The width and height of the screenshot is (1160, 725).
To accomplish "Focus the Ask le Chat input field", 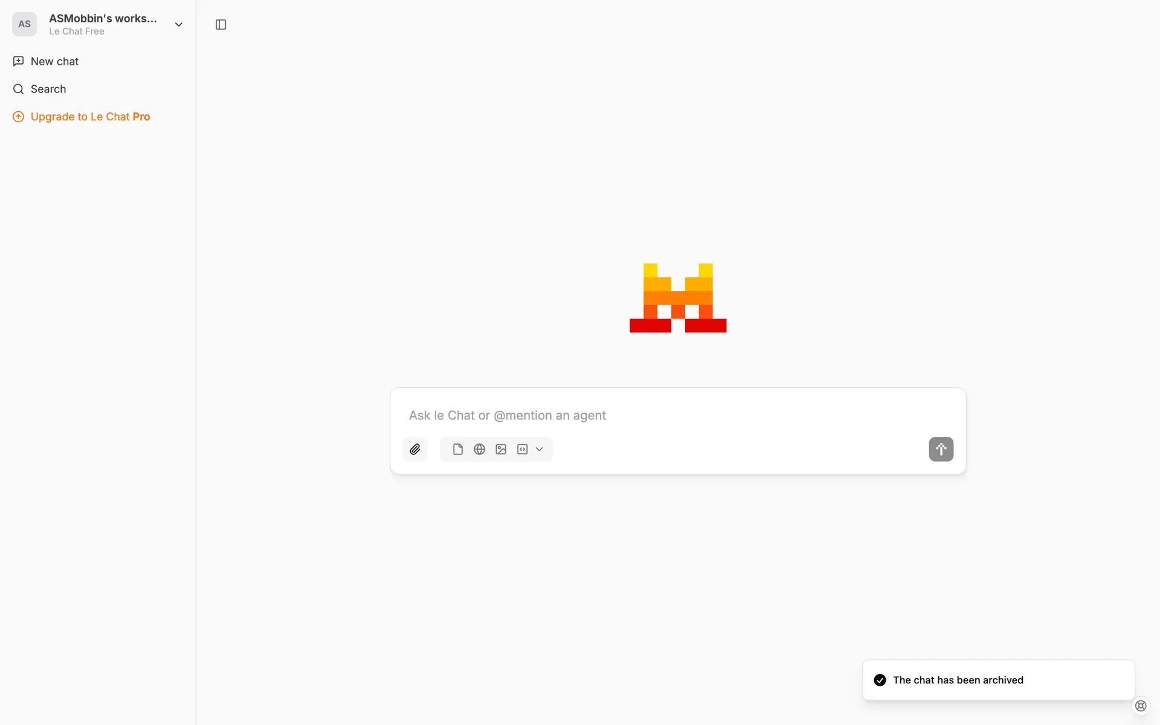I will (678, 415).
